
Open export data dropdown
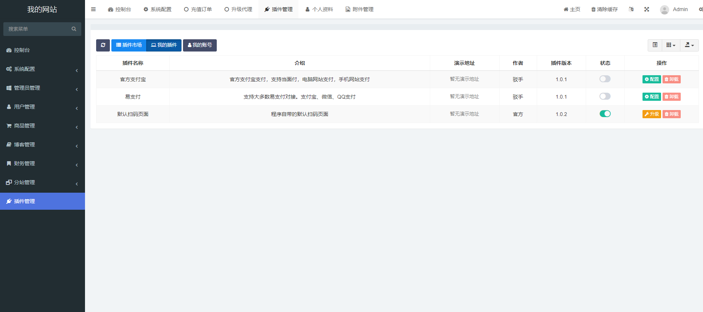coord(689,45)
